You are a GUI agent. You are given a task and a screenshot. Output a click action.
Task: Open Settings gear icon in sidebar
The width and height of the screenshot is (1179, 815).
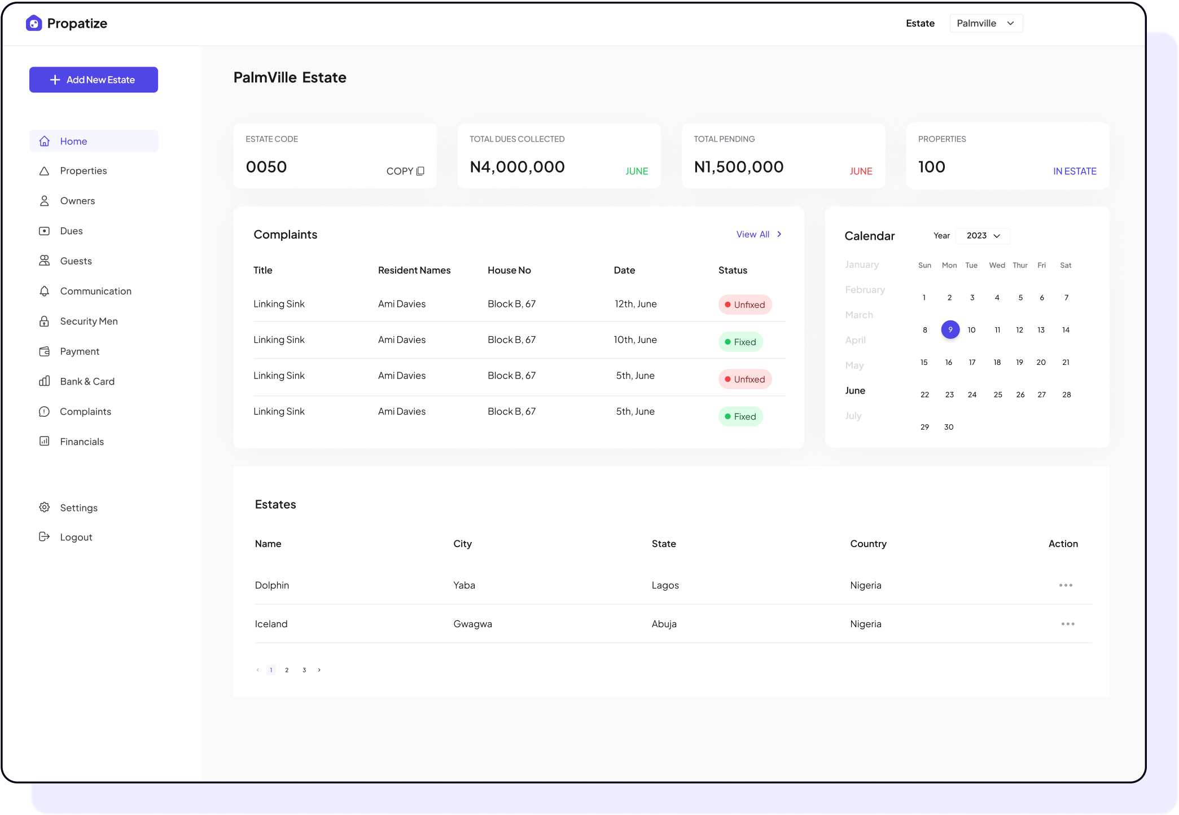coord(44,508)
